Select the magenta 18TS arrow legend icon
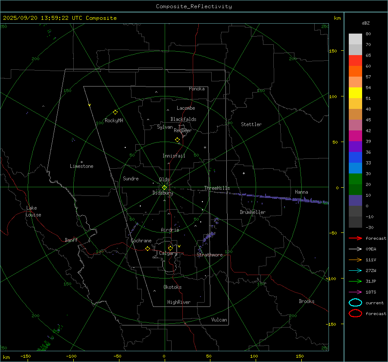This screenshot has height=362, width=388. point(355,292)
